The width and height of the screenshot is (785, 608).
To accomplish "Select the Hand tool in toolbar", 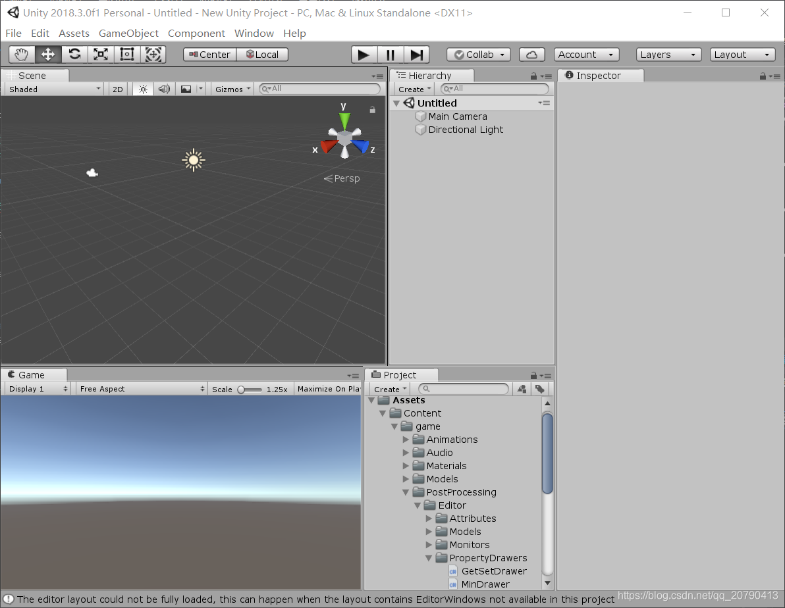I will 22,54.
